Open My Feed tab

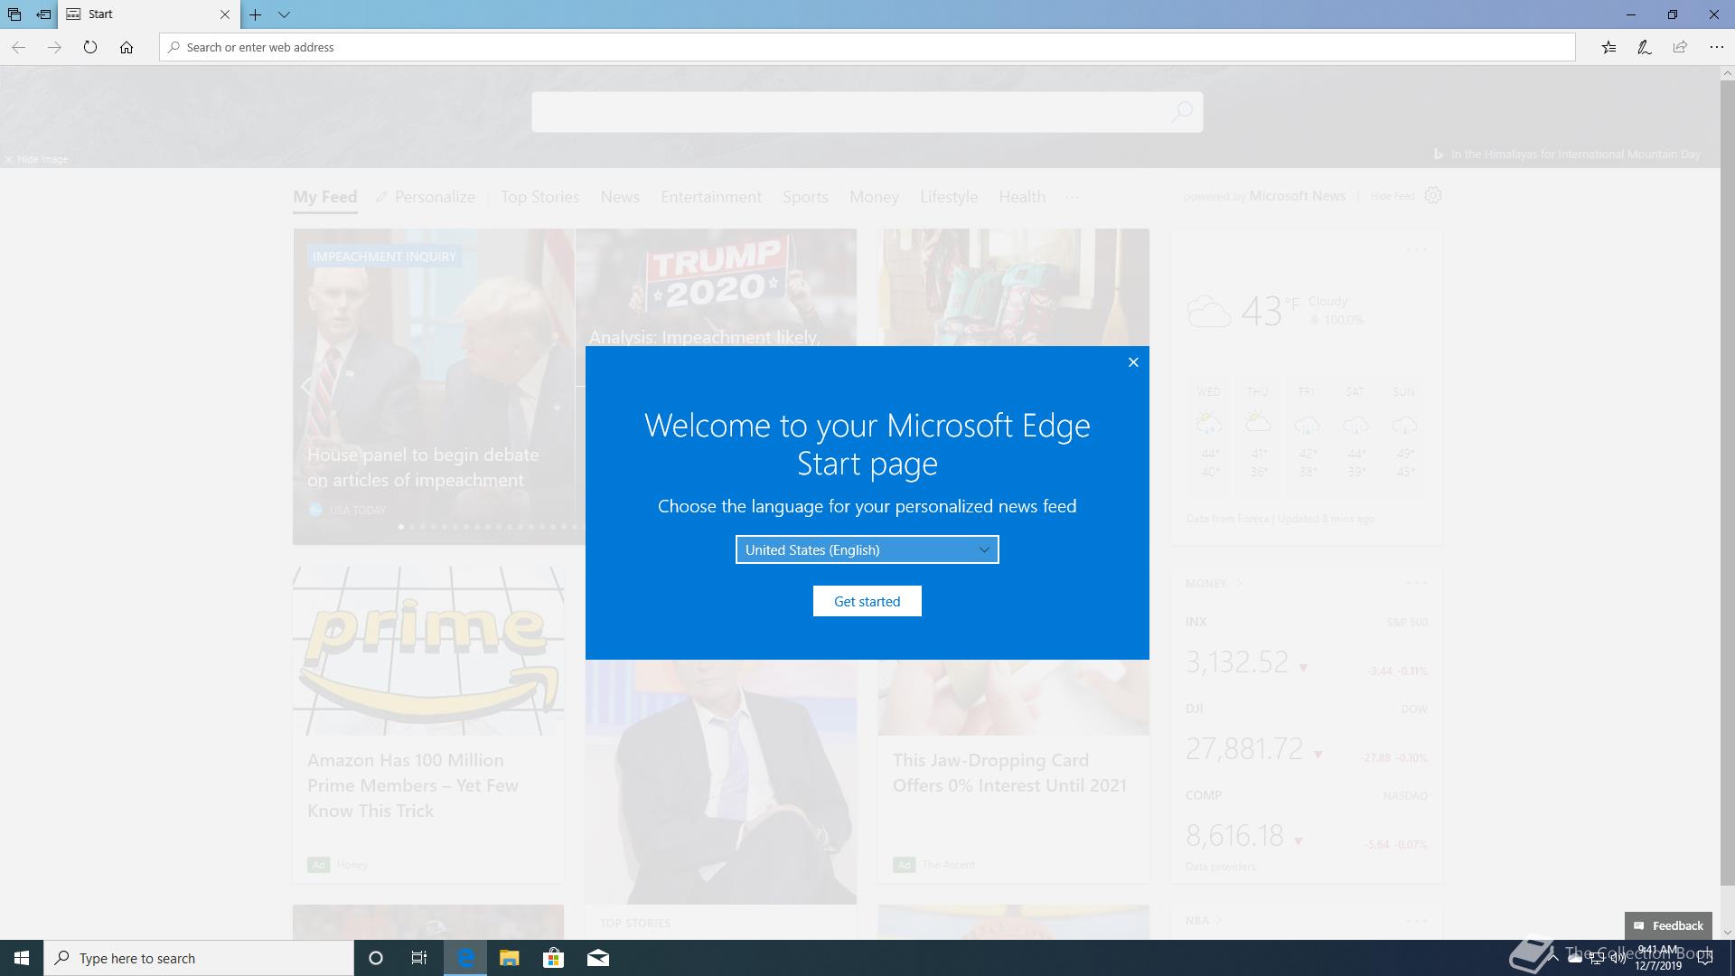click(x=324, y=197)
